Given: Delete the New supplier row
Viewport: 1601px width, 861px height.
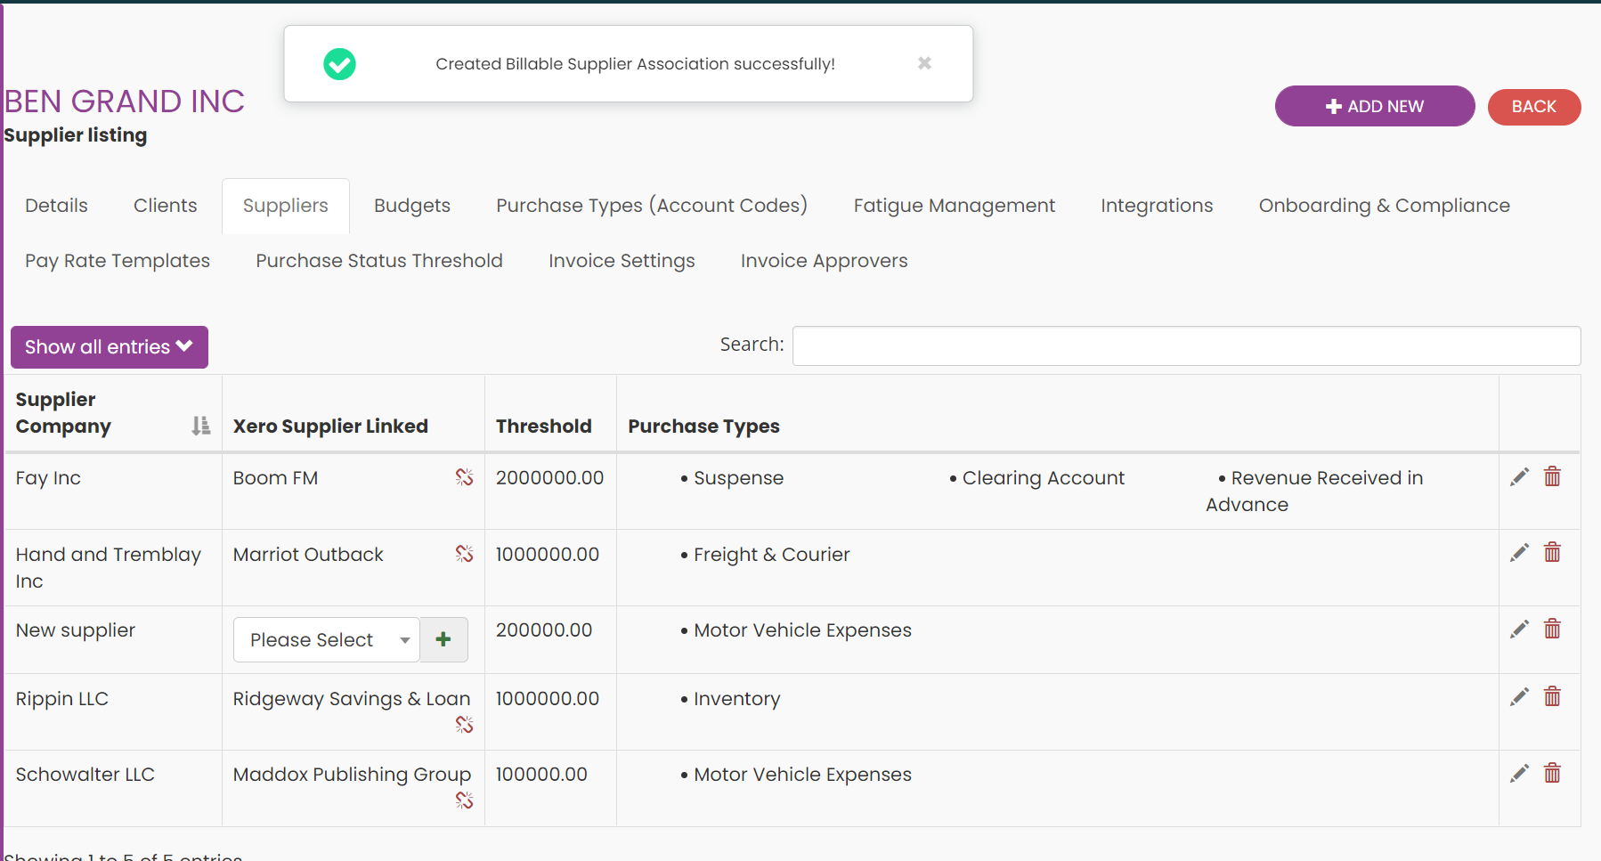Looking at the screenshot, I should point(1552,629).
